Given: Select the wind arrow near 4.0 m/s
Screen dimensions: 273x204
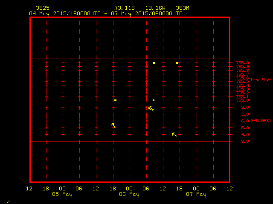Looking at the screenshot, I should pyautogui.click(x=174, y=134).
